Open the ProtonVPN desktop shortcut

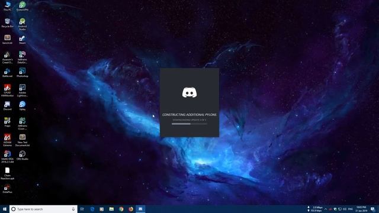click(x=23, y=6)
